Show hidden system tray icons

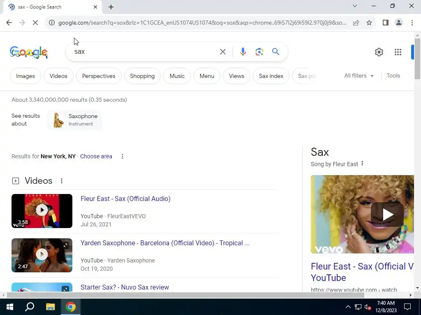click(x=348, y=307)
